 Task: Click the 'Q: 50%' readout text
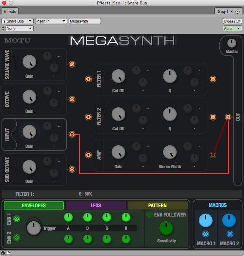coord(86,194)
